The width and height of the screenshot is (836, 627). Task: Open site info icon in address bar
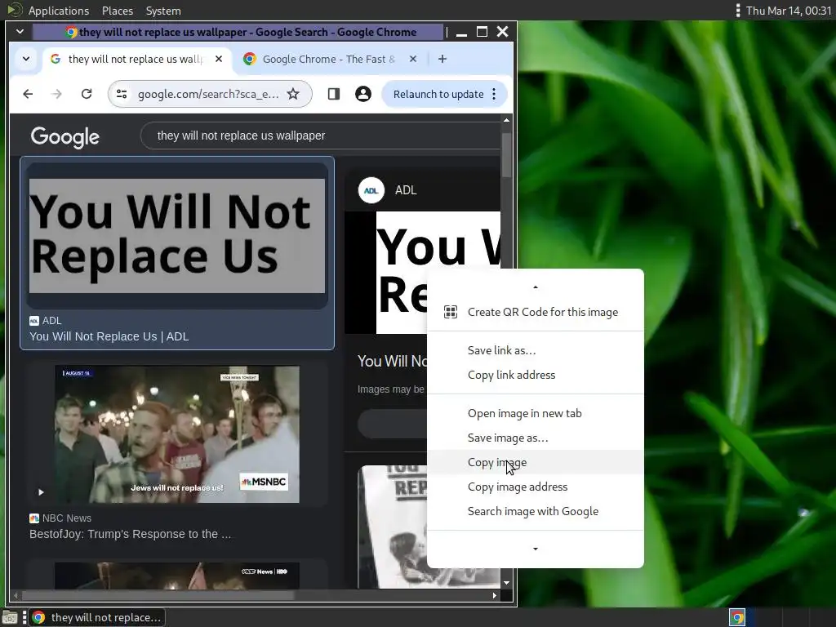tap(122, 95)
